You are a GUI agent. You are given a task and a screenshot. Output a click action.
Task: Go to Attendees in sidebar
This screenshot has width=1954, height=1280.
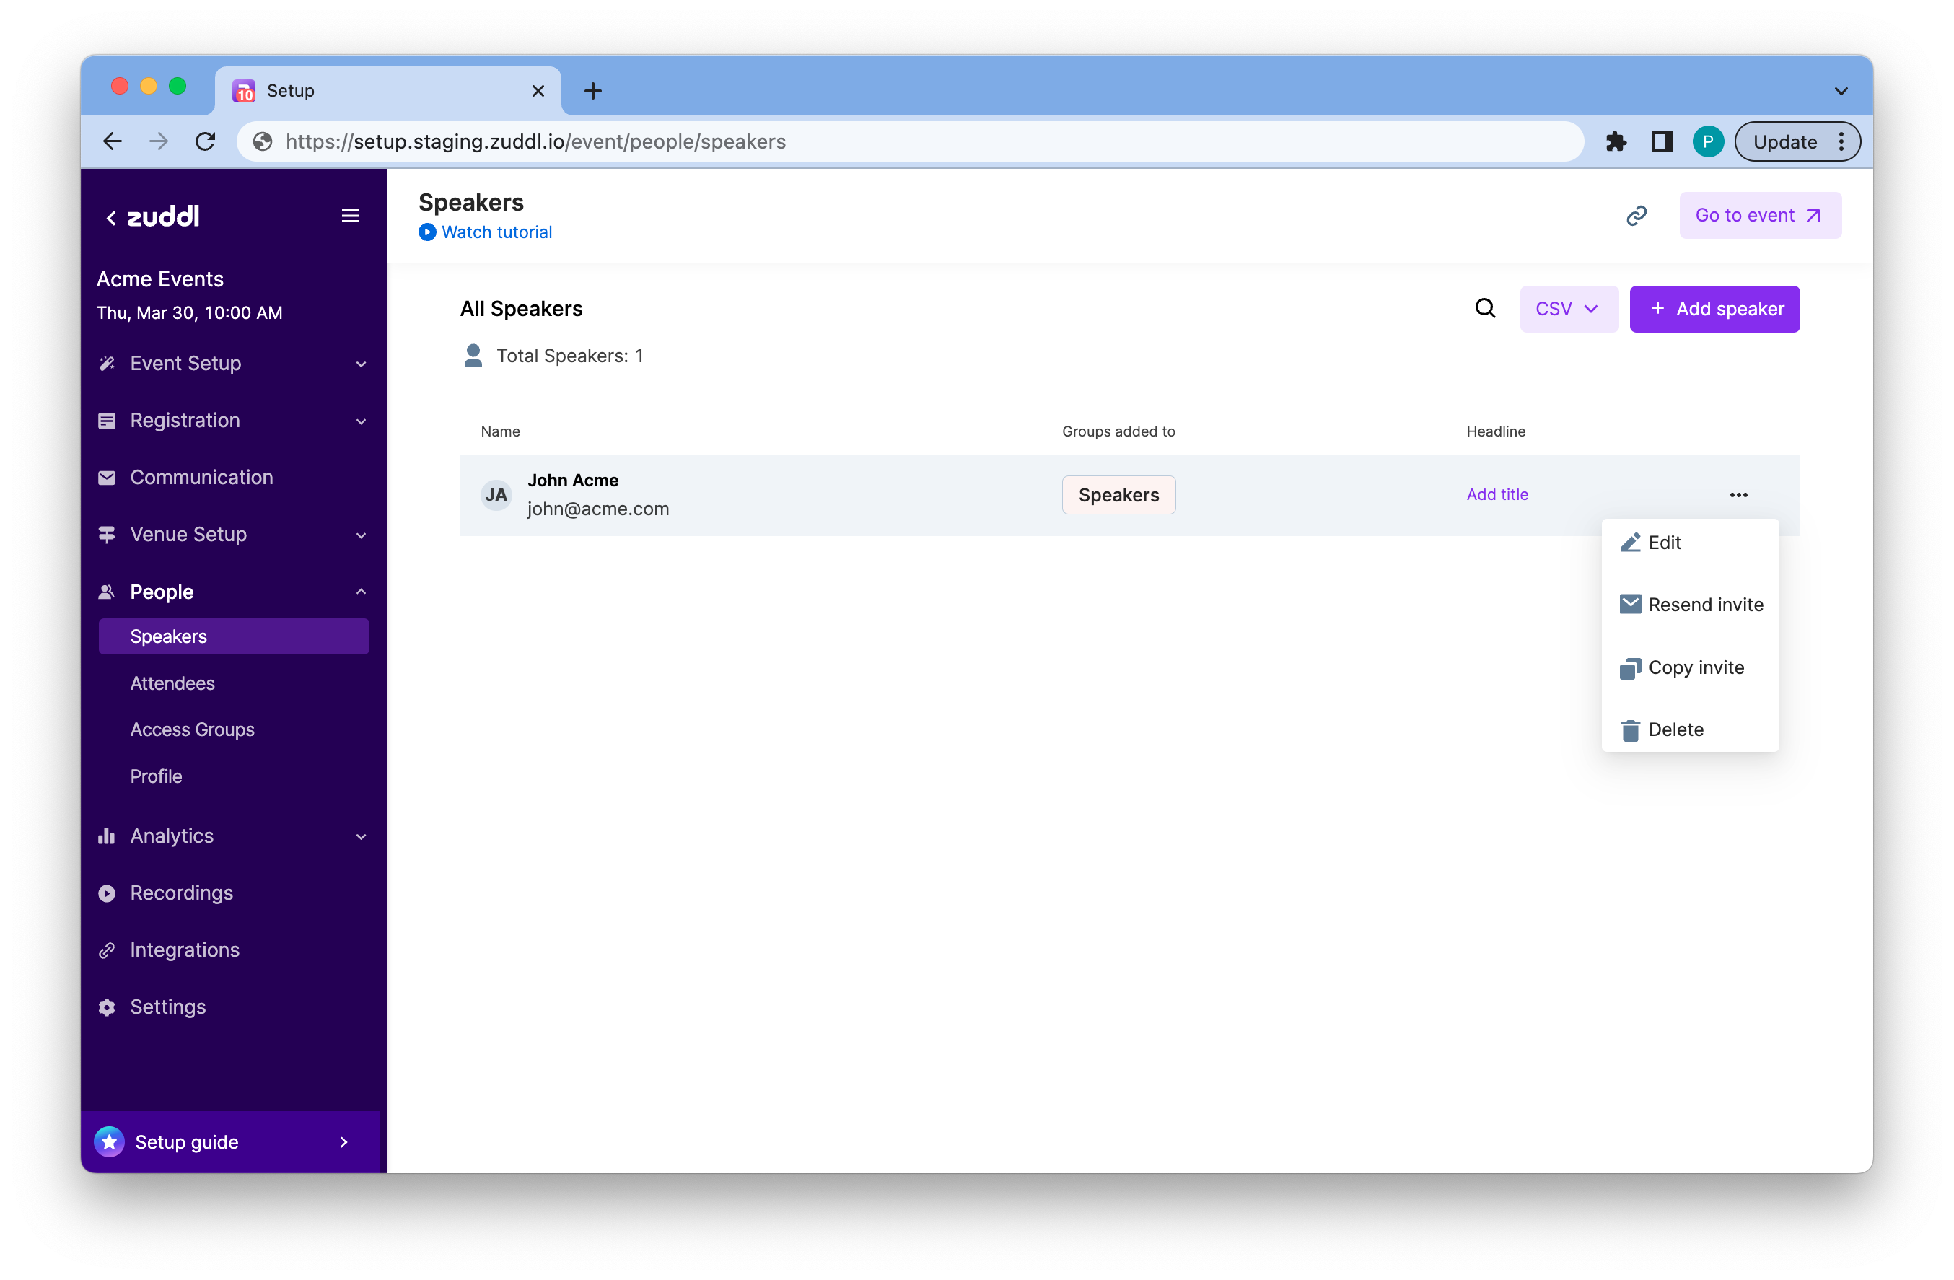172,683
